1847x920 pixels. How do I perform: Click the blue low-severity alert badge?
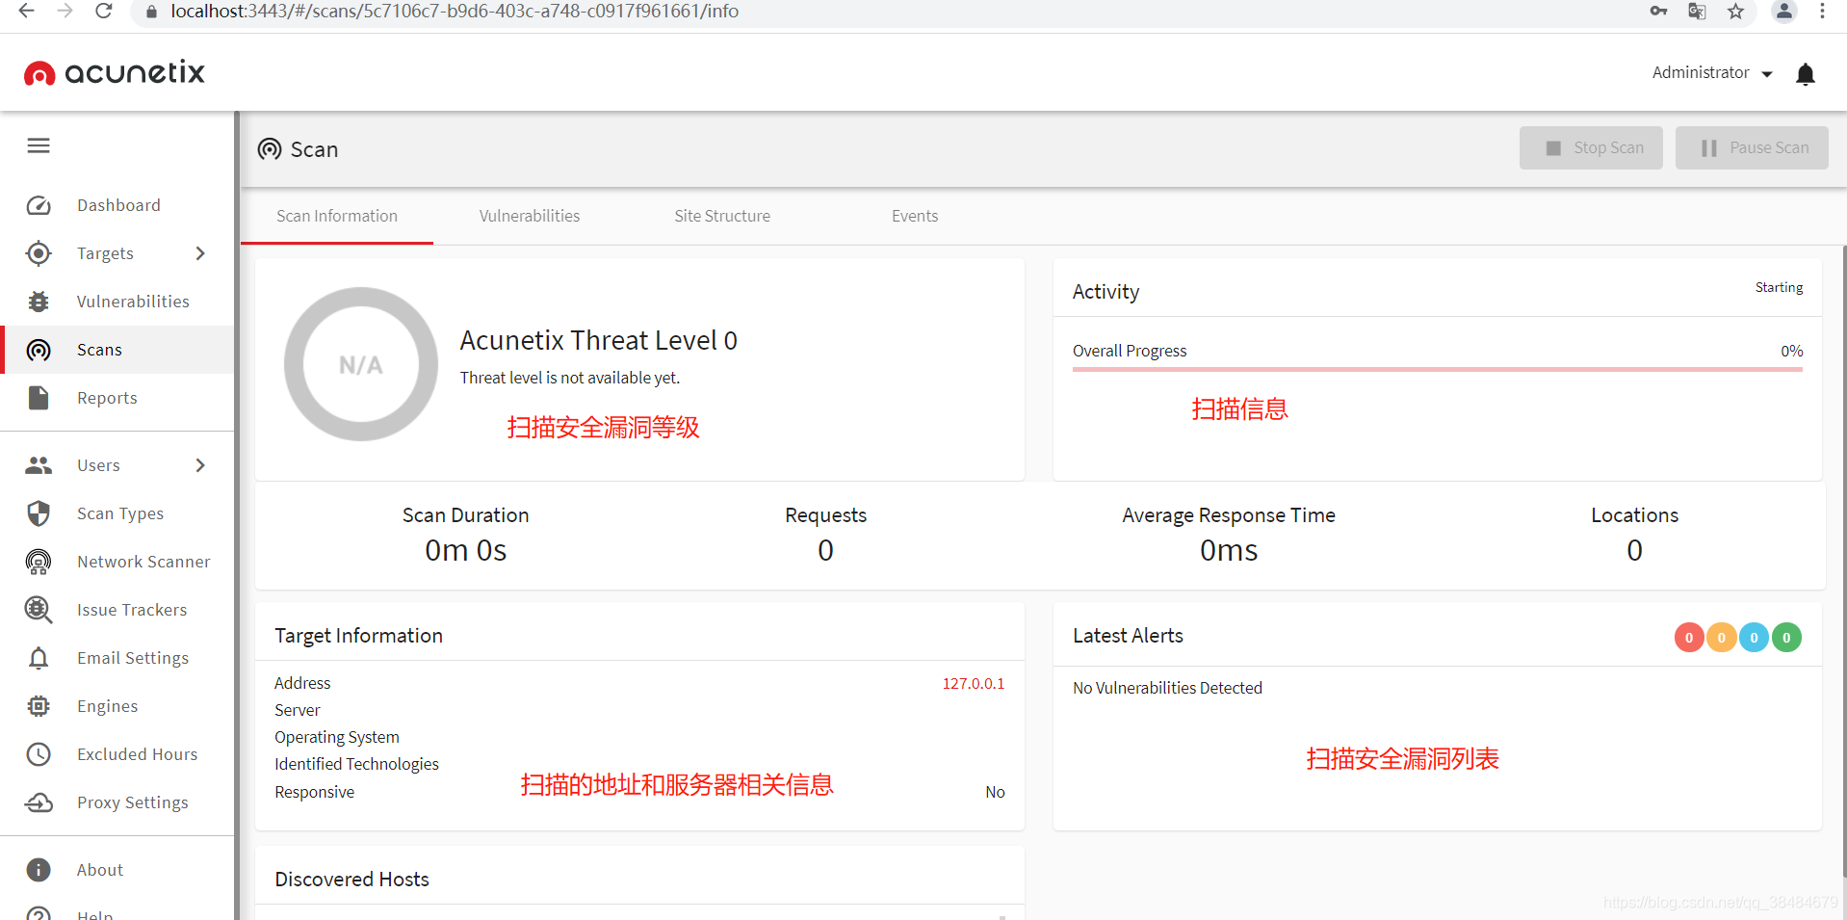[x=1754, y=637]
